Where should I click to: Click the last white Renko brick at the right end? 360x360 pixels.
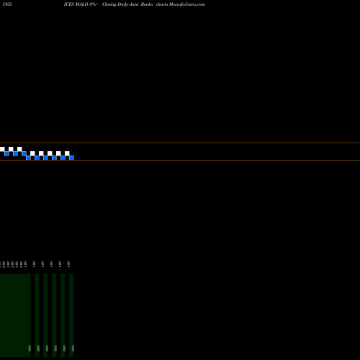click(67, 153)
